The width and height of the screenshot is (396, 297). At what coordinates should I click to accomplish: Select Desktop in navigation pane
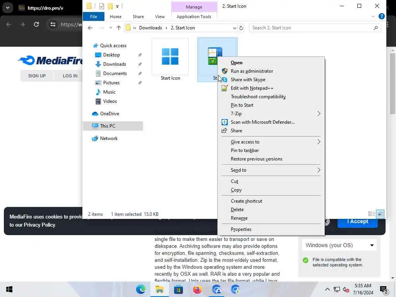tap(111, 55)
